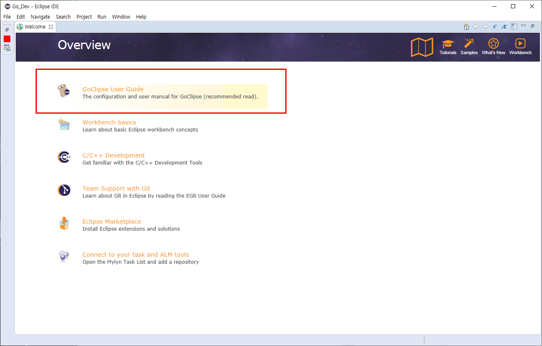Open the File menu
Viewport: 542px width, 346px height.
[7, 17]
